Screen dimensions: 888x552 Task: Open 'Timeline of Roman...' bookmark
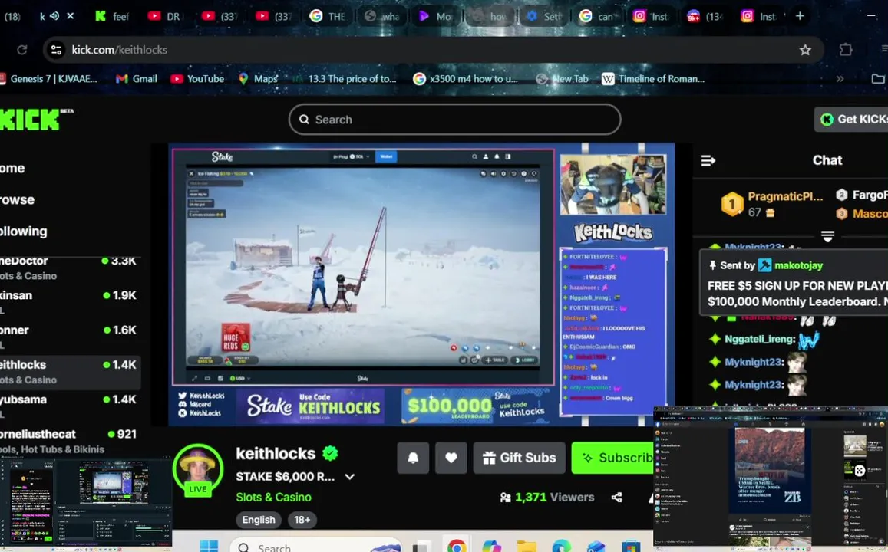click(654, 79)
